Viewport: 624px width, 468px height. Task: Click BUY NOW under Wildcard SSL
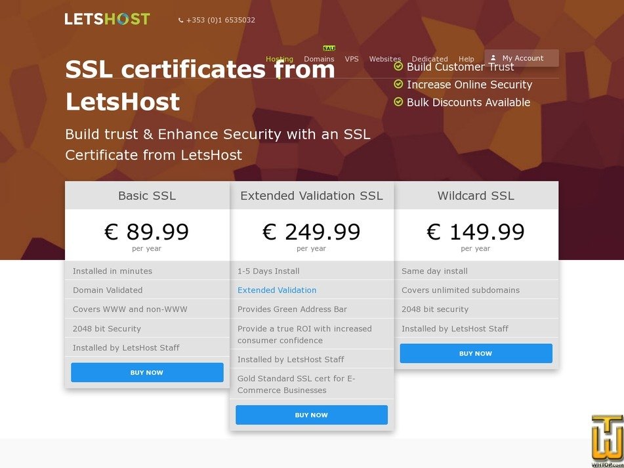[475, 353]
